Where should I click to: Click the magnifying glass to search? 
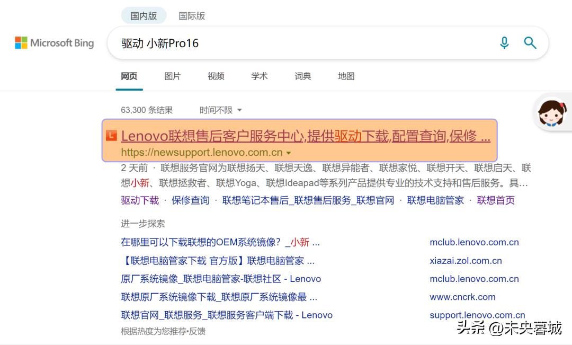530,43
